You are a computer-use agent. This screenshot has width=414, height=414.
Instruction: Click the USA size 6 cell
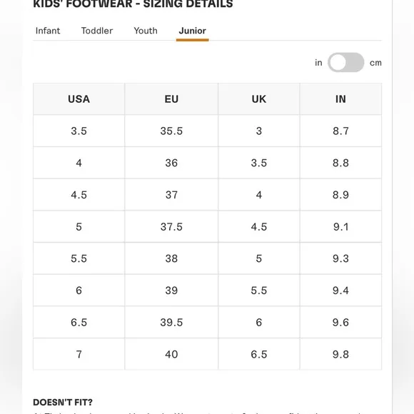coord(79,291)
